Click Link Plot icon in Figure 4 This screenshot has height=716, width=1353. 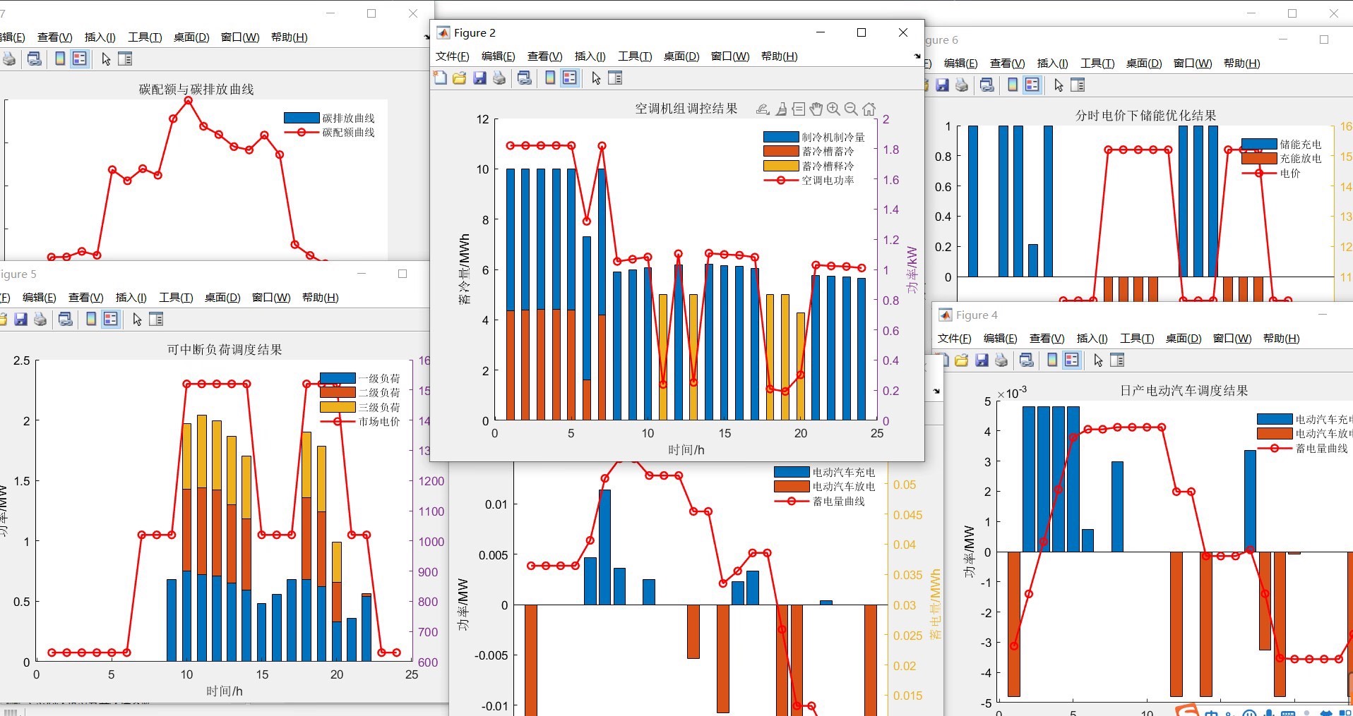coord(1027,360)
